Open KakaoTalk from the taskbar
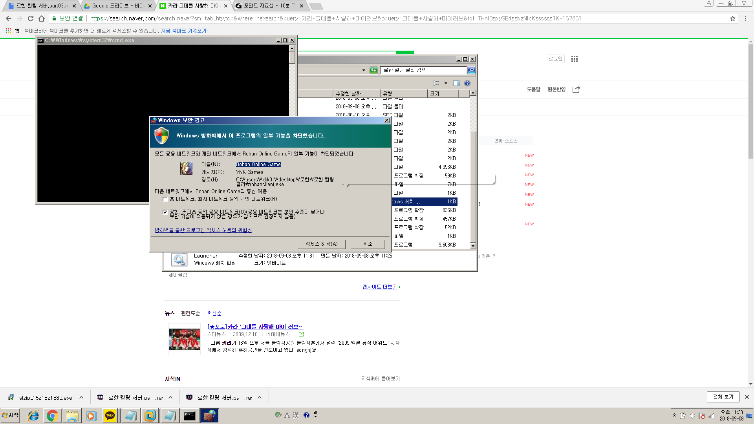754x424 pixels. click(x=110, y=415)
